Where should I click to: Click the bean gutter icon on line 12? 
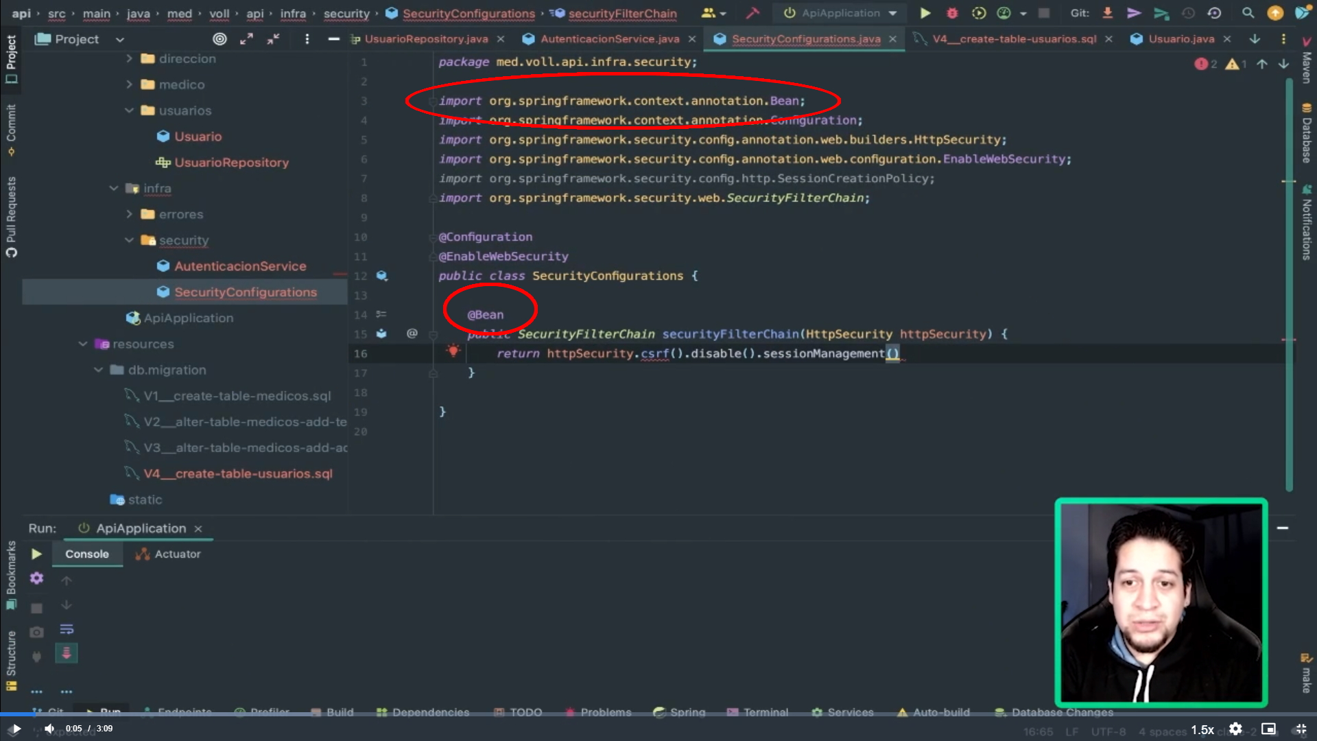pyautogui.click(x=382, y=276)
